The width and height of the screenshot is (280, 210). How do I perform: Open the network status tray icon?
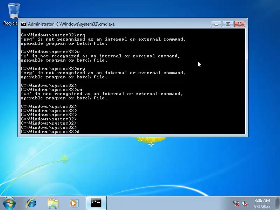[236, 203]
